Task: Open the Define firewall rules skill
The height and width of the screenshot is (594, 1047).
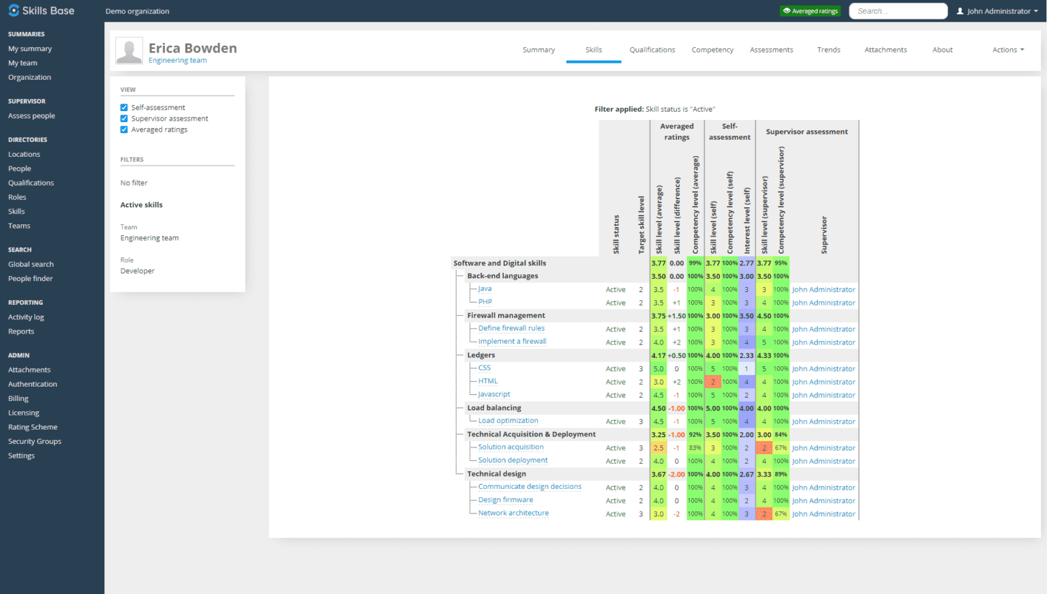Action: [511, 329]
